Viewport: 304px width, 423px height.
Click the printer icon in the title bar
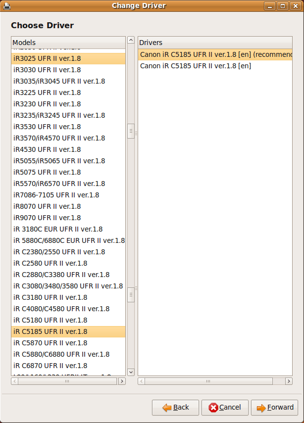tap(7, 6)
